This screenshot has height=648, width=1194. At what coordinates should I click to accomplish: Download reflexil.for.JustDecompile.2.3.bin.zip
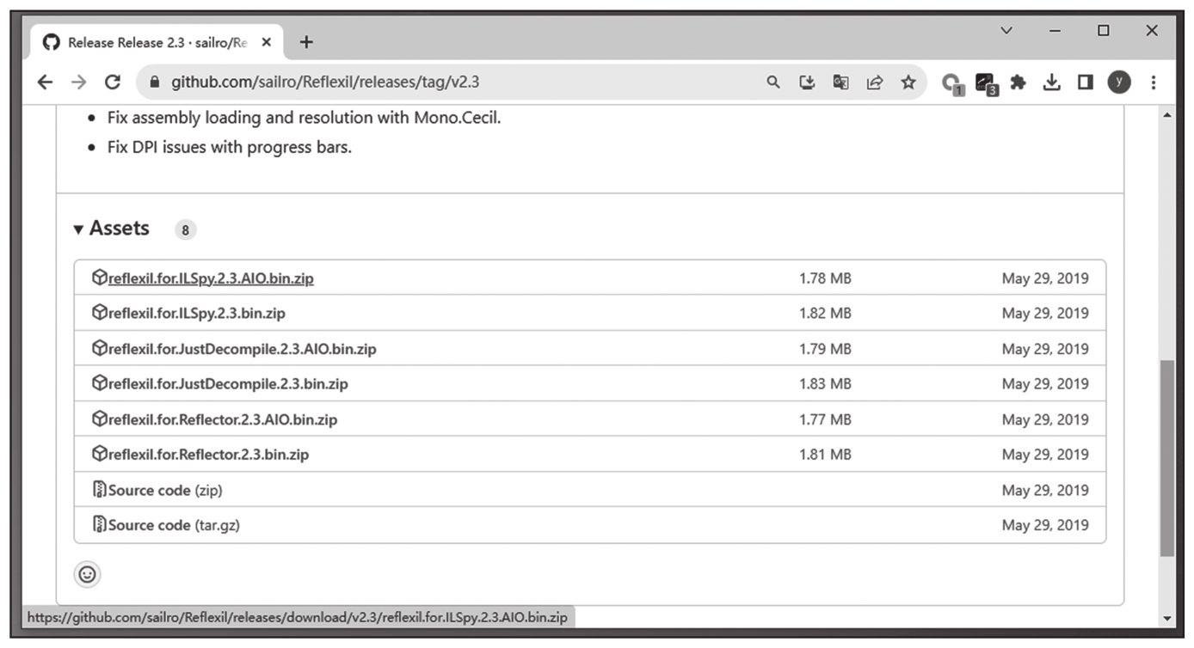click(x=228, y=384)
